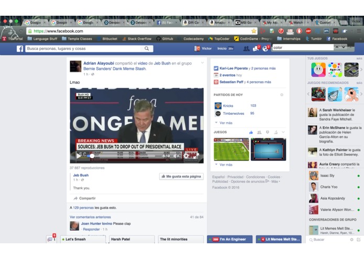The image size is (364, 259).
Task: Click the 2 eventos link
Action: [227, 75]
